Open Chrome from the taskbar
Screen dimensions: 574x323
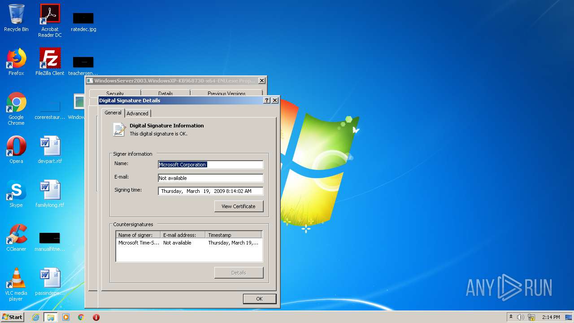[x=81, y=317]
